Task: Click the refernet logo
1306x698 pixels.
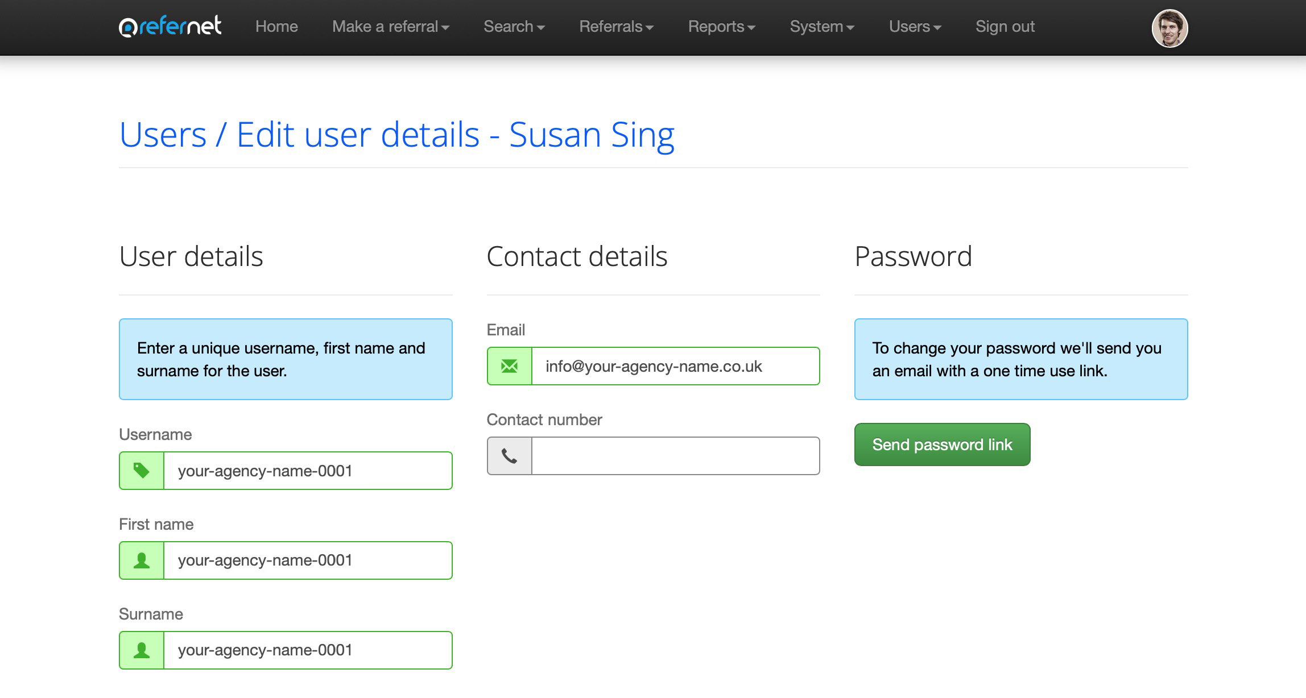Action: tap(170, 27)
